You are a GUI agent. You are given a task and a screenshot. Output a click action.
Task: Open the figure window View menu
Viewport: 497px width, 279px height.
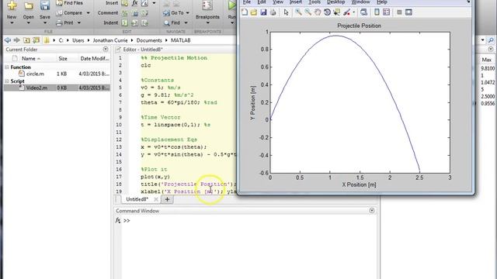tap(278, 2)
